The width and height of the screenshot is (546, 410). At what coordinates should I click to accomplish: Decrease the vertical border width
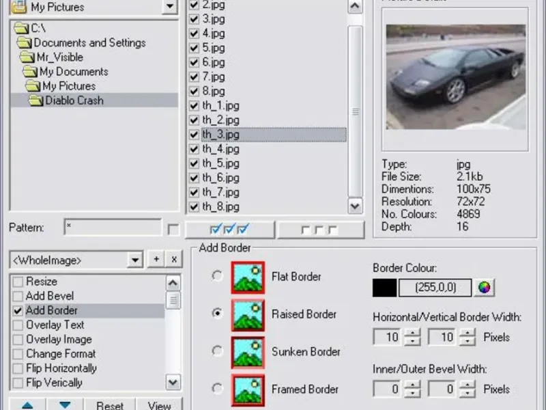(x=468, y=341)
